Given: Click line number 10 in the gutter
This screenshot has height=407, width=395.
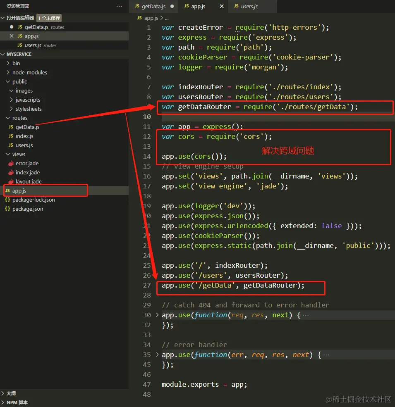Looking at the screenshot, I should click(x=147, y=117).
